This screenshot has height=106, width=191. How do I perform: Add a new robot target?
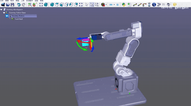pyautogui.click(x=34, y=5)
